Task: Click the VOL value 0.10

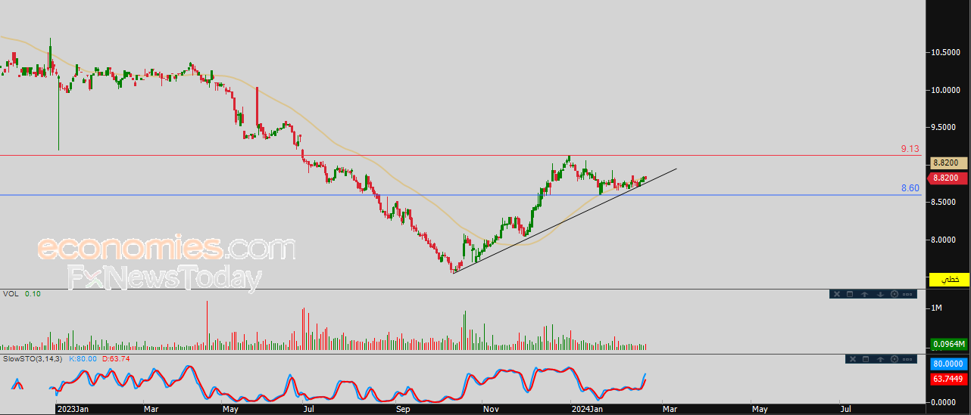Action: [x=33, y=294]
